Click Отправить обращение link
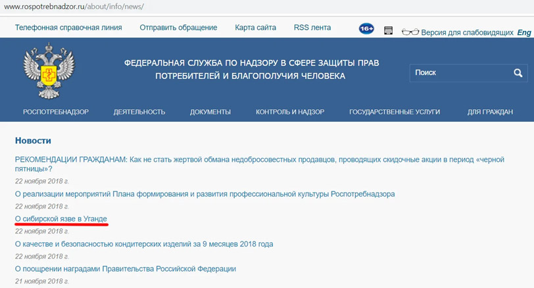Image resolution: width=534 pixels, height=288 pixels. coord(178,28)
